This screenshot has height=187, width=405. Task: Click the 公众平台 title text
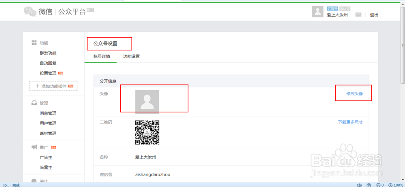72,12
